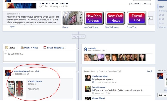Select the Status tab in composer

10,48
